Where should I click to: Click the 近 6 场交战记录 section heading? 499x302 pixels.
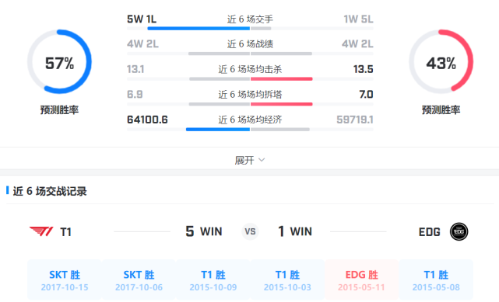point(50,191)
